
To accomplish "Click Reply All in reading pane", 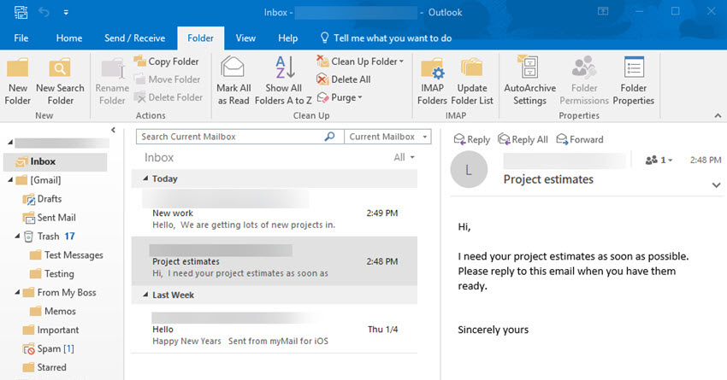I will [523, 139].
